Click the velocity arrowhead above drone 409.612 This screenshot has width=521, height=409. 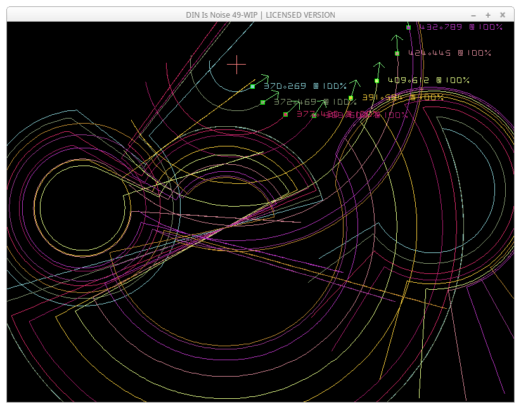379,64
